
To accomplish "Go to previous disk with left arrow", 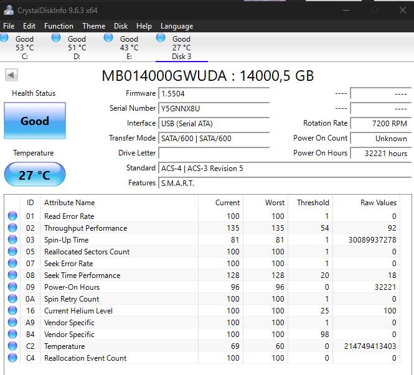I will (11, 75).
